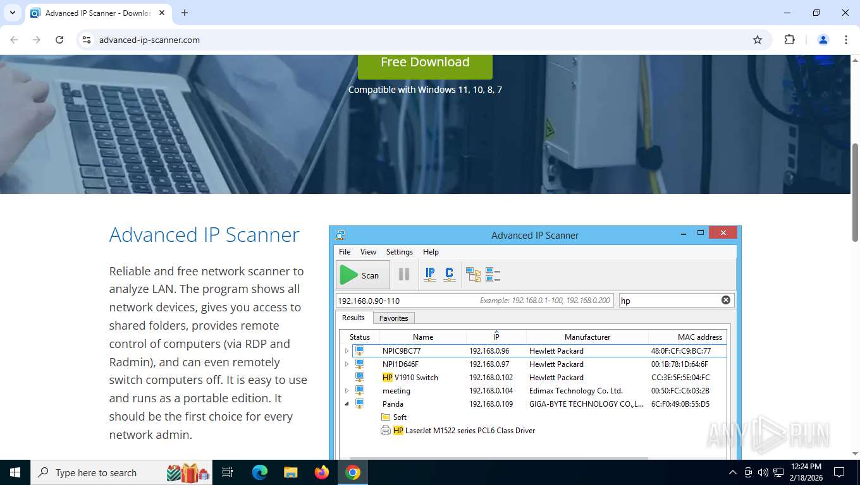Click the pause icon in scanner toolbar
The width and height of the screenshot is (860, 485).
pyautogui.click(x=404, y=274)
